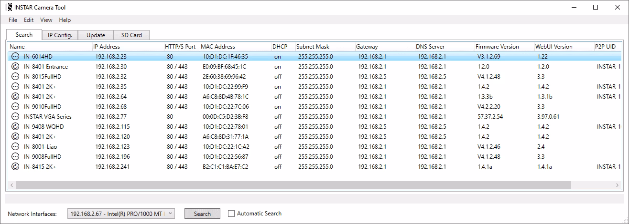Image resolution: width=629 pixels, height=224 pixels.
Task: Enable the Automatic Search checkbox
Action: (x=232, y=214)
